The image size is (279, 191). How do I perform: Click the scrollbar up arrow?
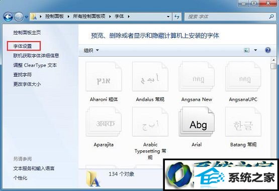[273, 60]
